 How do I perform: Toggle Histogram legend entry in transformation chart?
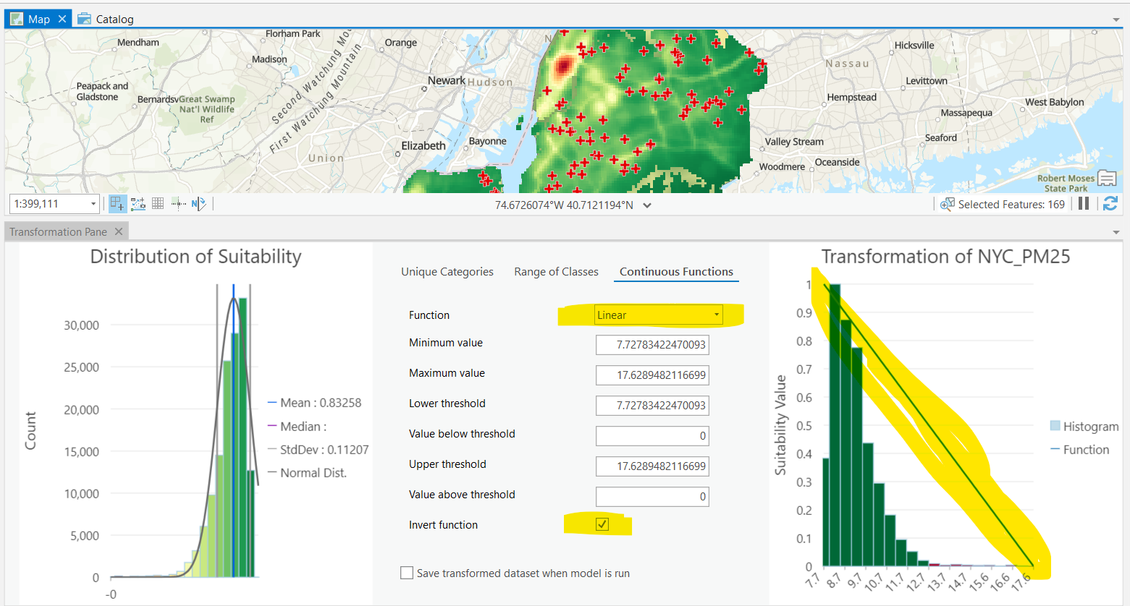pyautogui.click(x=1084, y=427)
